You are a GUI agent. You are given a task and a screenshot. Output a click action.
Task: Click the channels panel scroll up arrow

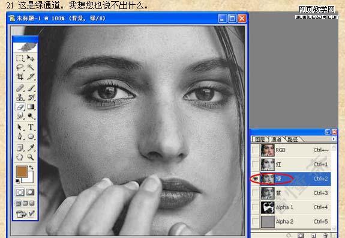[334, 147]
